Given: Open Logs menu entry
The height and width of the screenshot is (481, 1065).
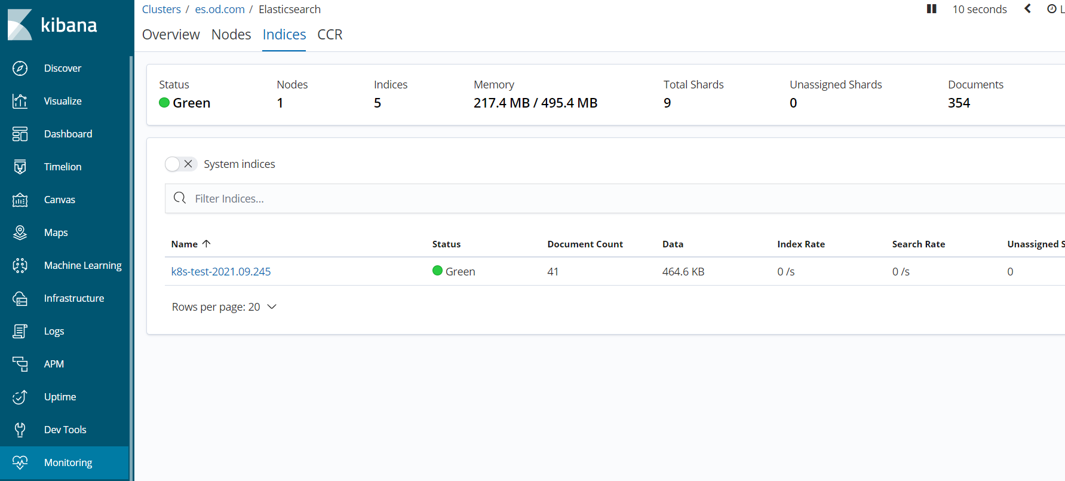Looking at the screenshot, I should (54, 331).
